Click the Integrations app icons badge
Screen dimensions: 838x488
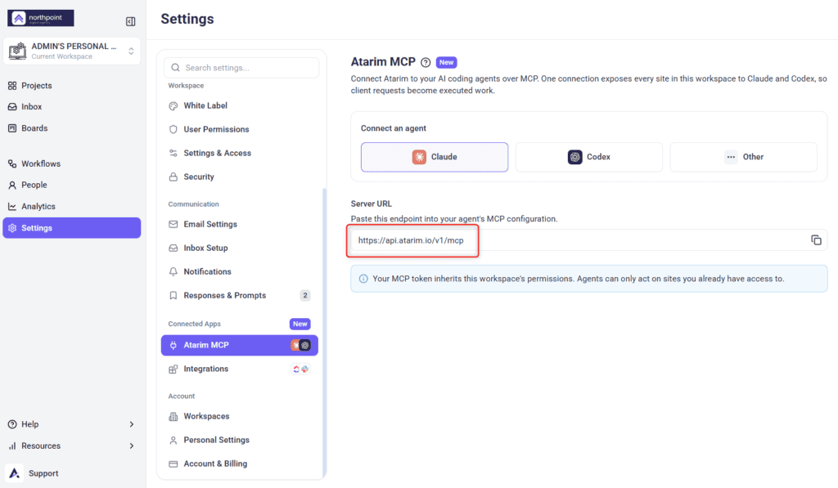pyautogui.click(x=301, y=369)
